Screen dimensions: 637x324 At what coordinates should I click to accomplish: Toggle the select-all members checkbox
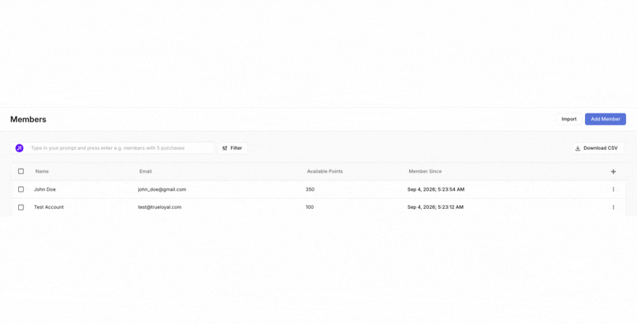click(x=21, y=171)
